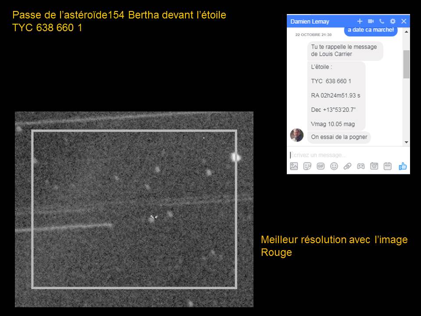This screenshot has width=421, height=316.
Task: Click the camera icon in chat
Action: pos(374,166)
